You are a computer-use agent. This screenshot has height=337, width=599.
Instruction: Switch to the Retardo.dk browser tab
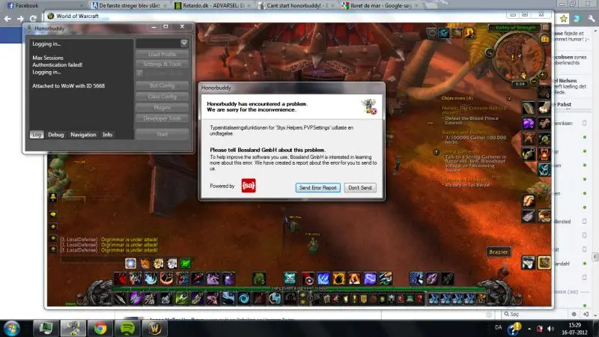211,5
